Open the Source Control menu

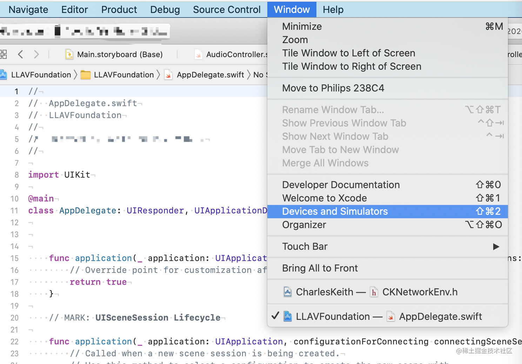(227, 9)
